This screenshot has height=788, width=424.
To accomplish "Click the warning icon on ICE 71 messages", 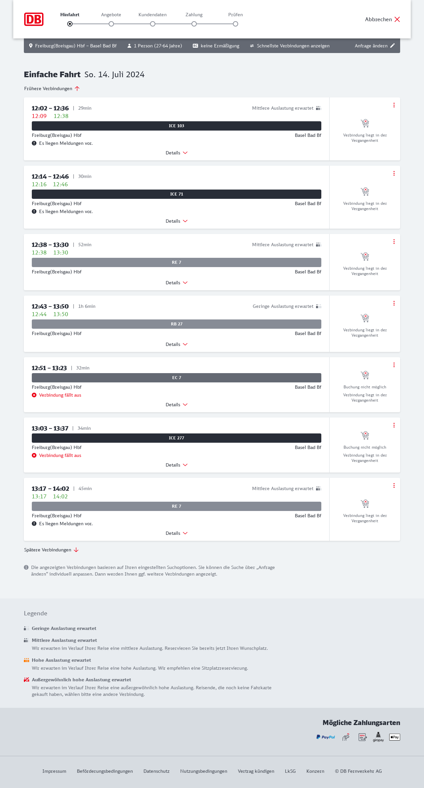I will coord(34,211).
